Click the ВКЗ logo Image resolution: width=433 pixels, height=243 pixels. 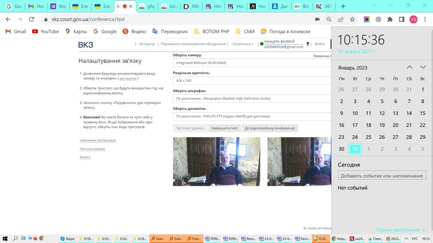pyautogui.click(x=86, y=45)
